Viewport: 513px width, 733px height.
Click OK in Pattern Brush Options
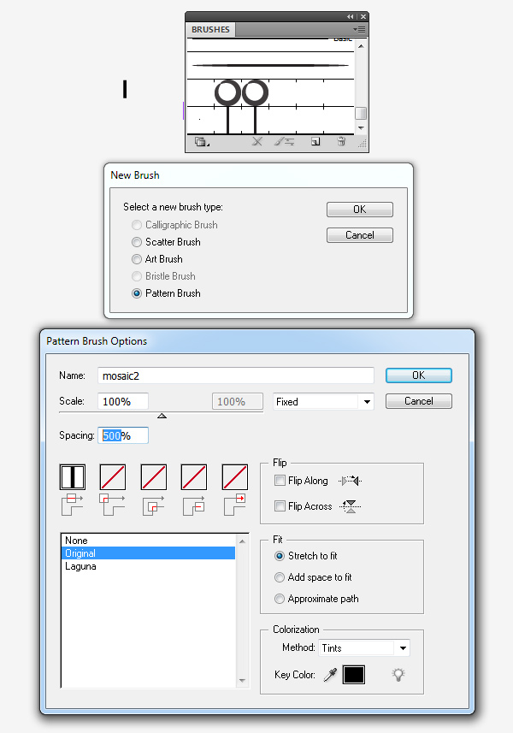point(418,375)
